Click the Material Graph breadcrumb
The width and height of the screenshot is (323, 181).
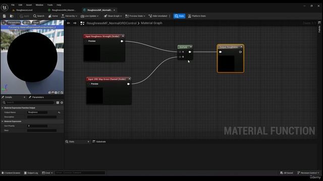[151, 23]
